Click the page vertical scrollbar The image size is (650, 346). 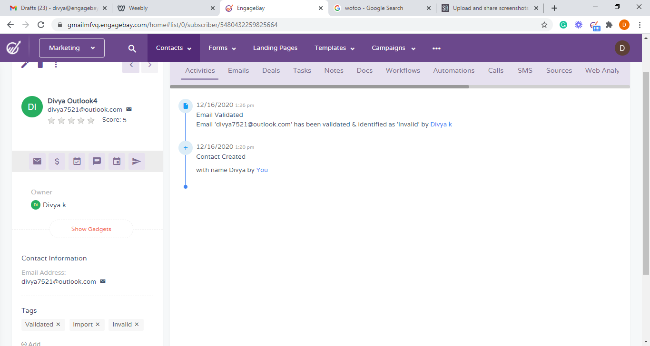[646, 173]
